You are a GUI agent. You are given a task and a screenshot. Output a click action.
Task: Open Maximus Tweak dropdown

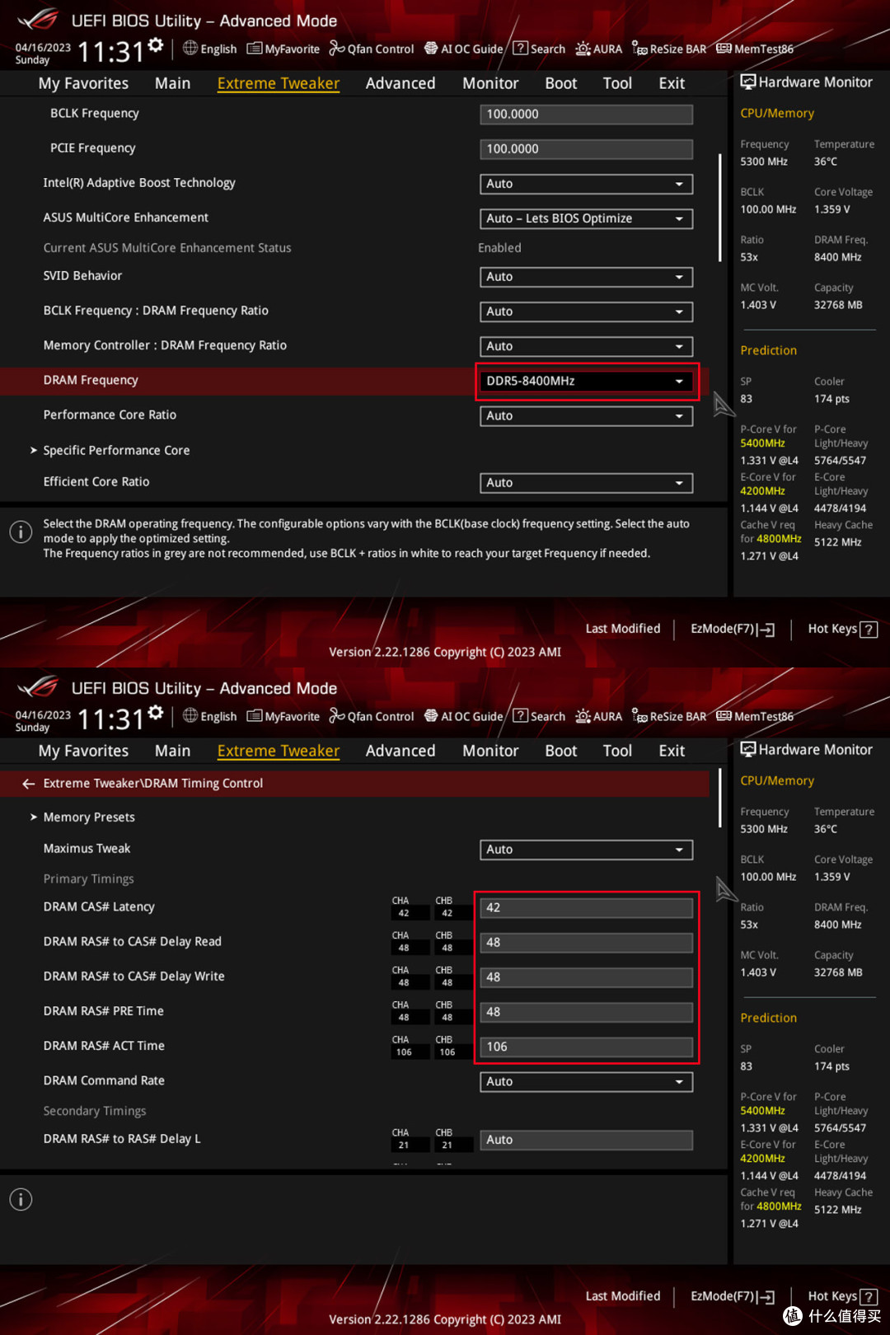586,850
